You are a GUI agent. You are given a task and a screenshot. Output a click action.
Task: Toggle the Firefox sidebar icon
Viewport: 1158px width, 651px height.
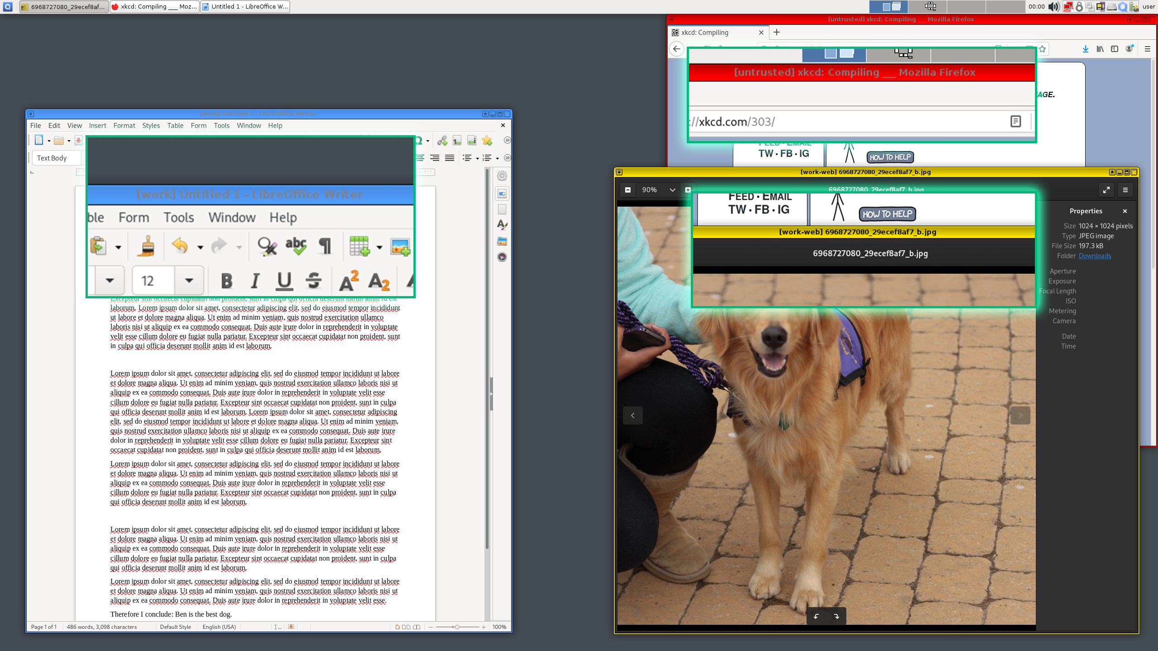point(1115,49)
